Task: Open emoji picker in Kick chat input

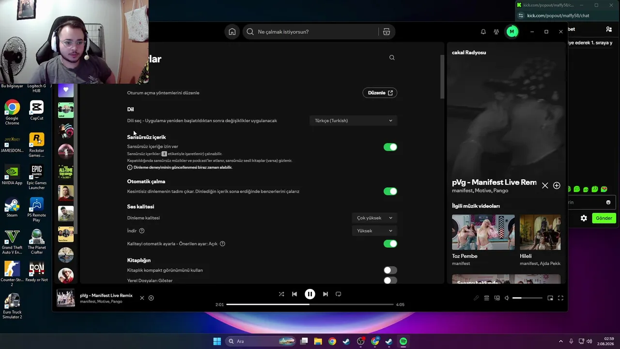Action: point(608,202)
